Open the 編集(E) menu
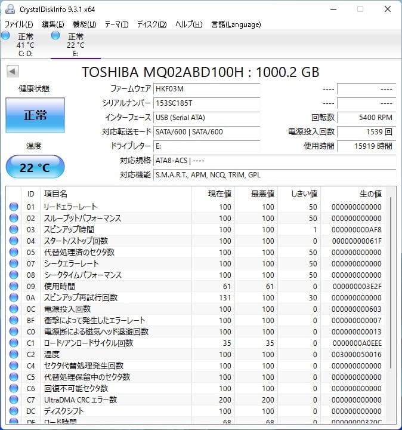The image size is (402, 430). 53,24
